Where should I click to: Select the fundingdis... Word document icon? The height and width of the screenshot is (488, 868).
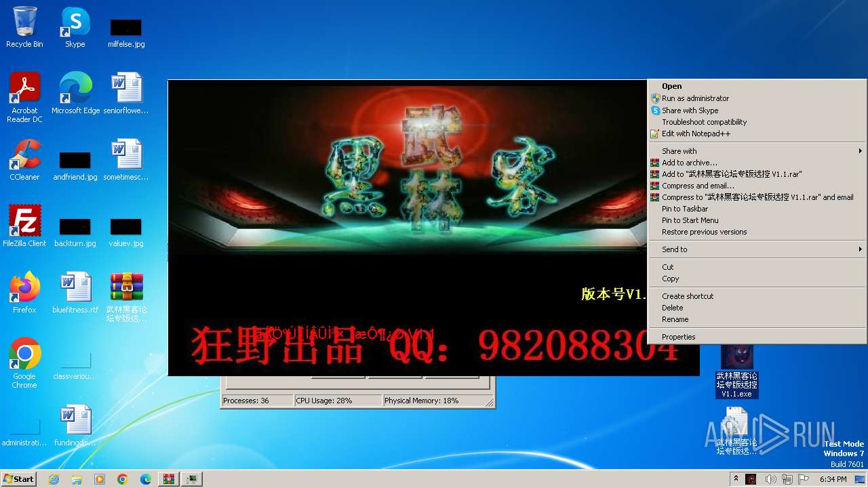(75, 425)
